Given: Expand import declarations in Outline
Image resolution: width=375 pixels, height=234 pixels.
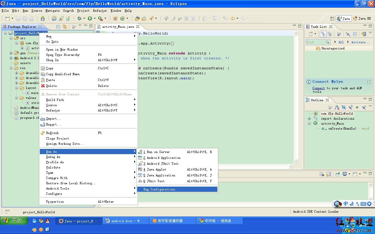Looking at the screenshot, I should pyautogui.click(x=309, y=118).
